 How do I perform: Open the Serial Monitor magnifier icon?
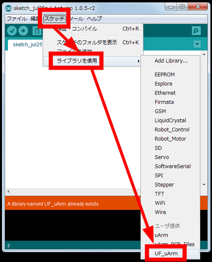point(196,31)
